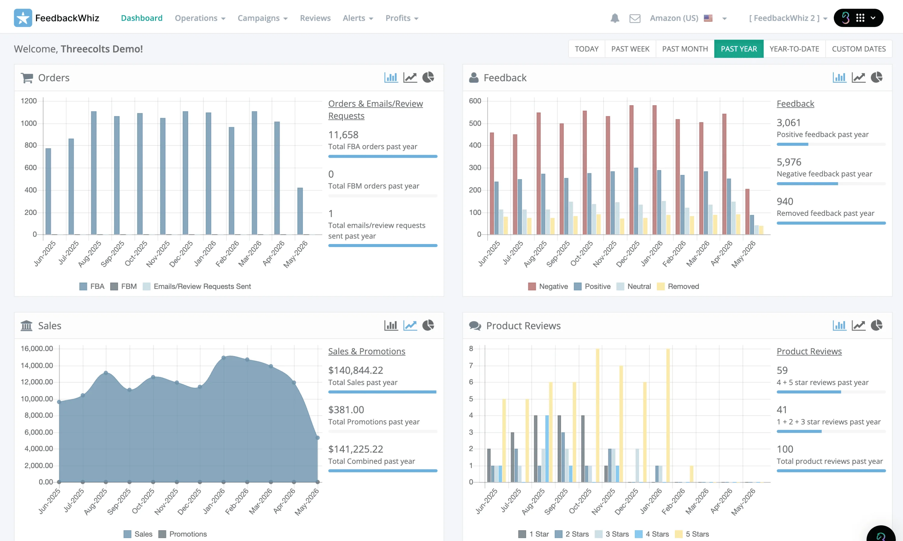This screenshot has width=903, height=541.
Task: Toggle Negative feedback legend series
Action: 548,286
